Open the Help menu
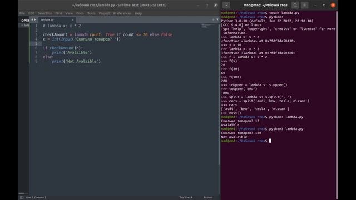The image size is (356, 200). point(139,13)
